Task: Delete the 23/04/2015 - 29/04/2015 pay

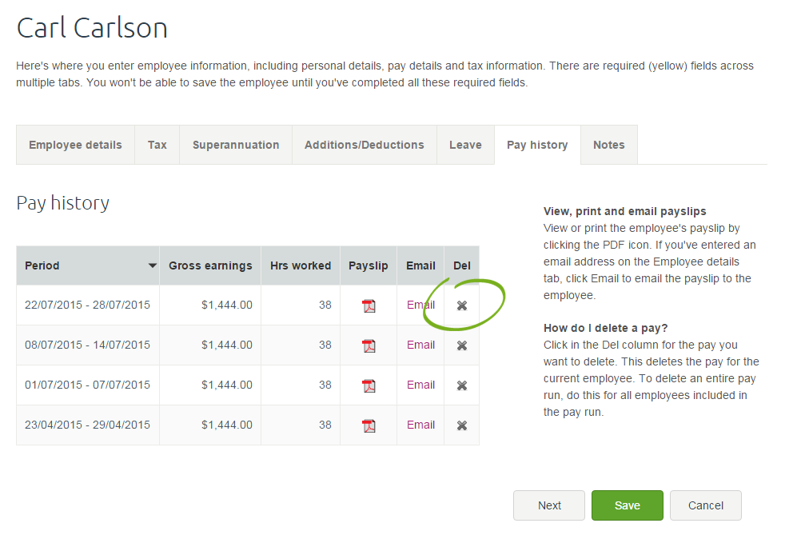Action: click(x=462, y=425)
